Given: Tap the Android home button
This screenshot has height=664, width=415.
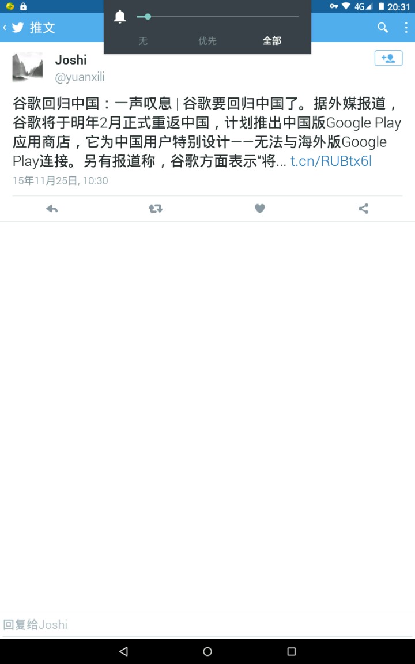Looking at the screenshot, I should (207, 651).
